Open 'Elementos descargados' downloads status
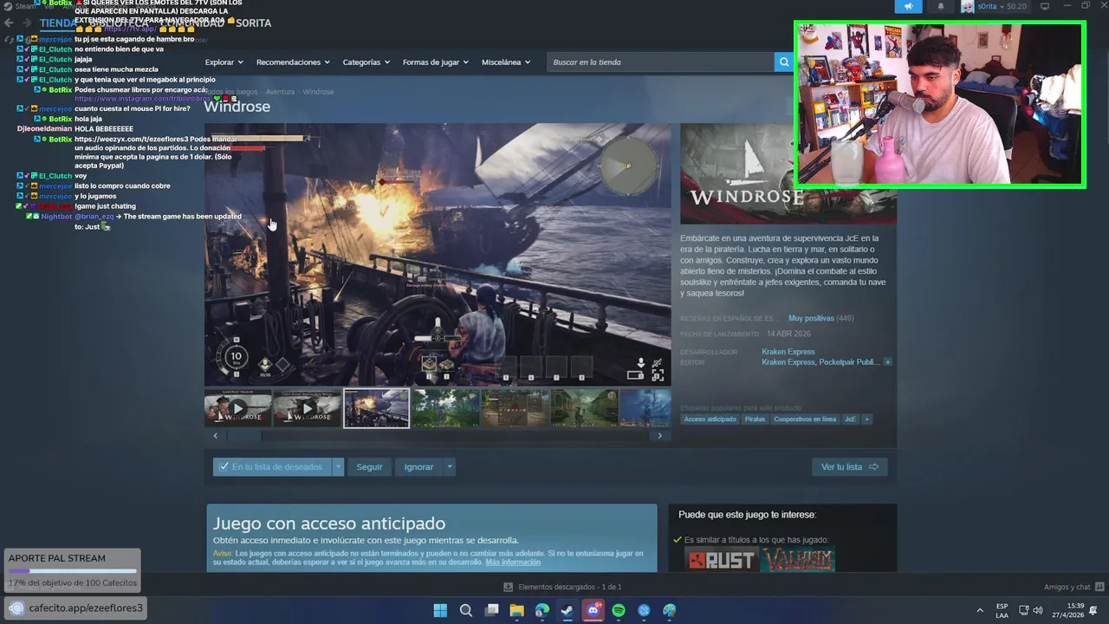1109x624 pixels. (x=562, y=587)
